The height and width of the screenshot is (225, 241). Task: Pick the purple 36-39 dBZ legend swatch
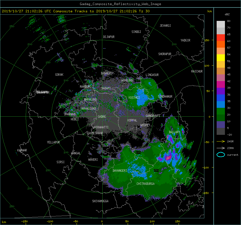click(221, 91)
